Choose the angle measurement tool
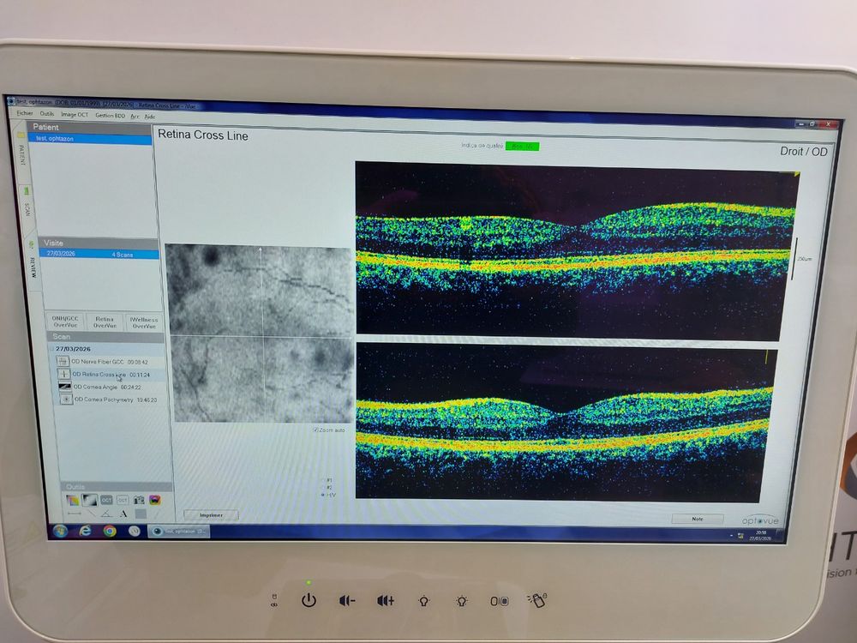Viewport: 857px width, 643px height. coord(105,514)
